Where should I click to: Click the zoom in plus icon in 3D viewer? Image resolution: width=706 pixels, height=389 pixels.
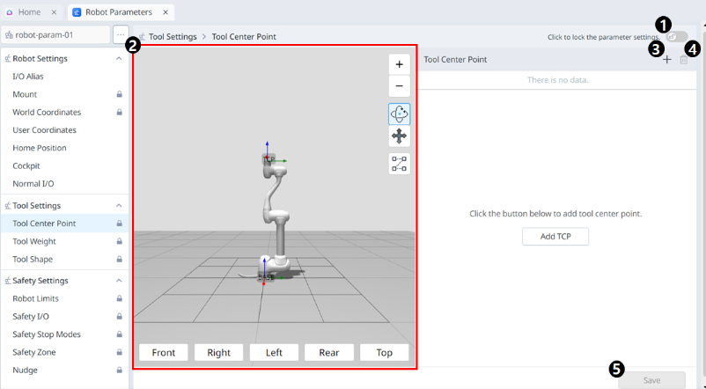pos(399,64)
